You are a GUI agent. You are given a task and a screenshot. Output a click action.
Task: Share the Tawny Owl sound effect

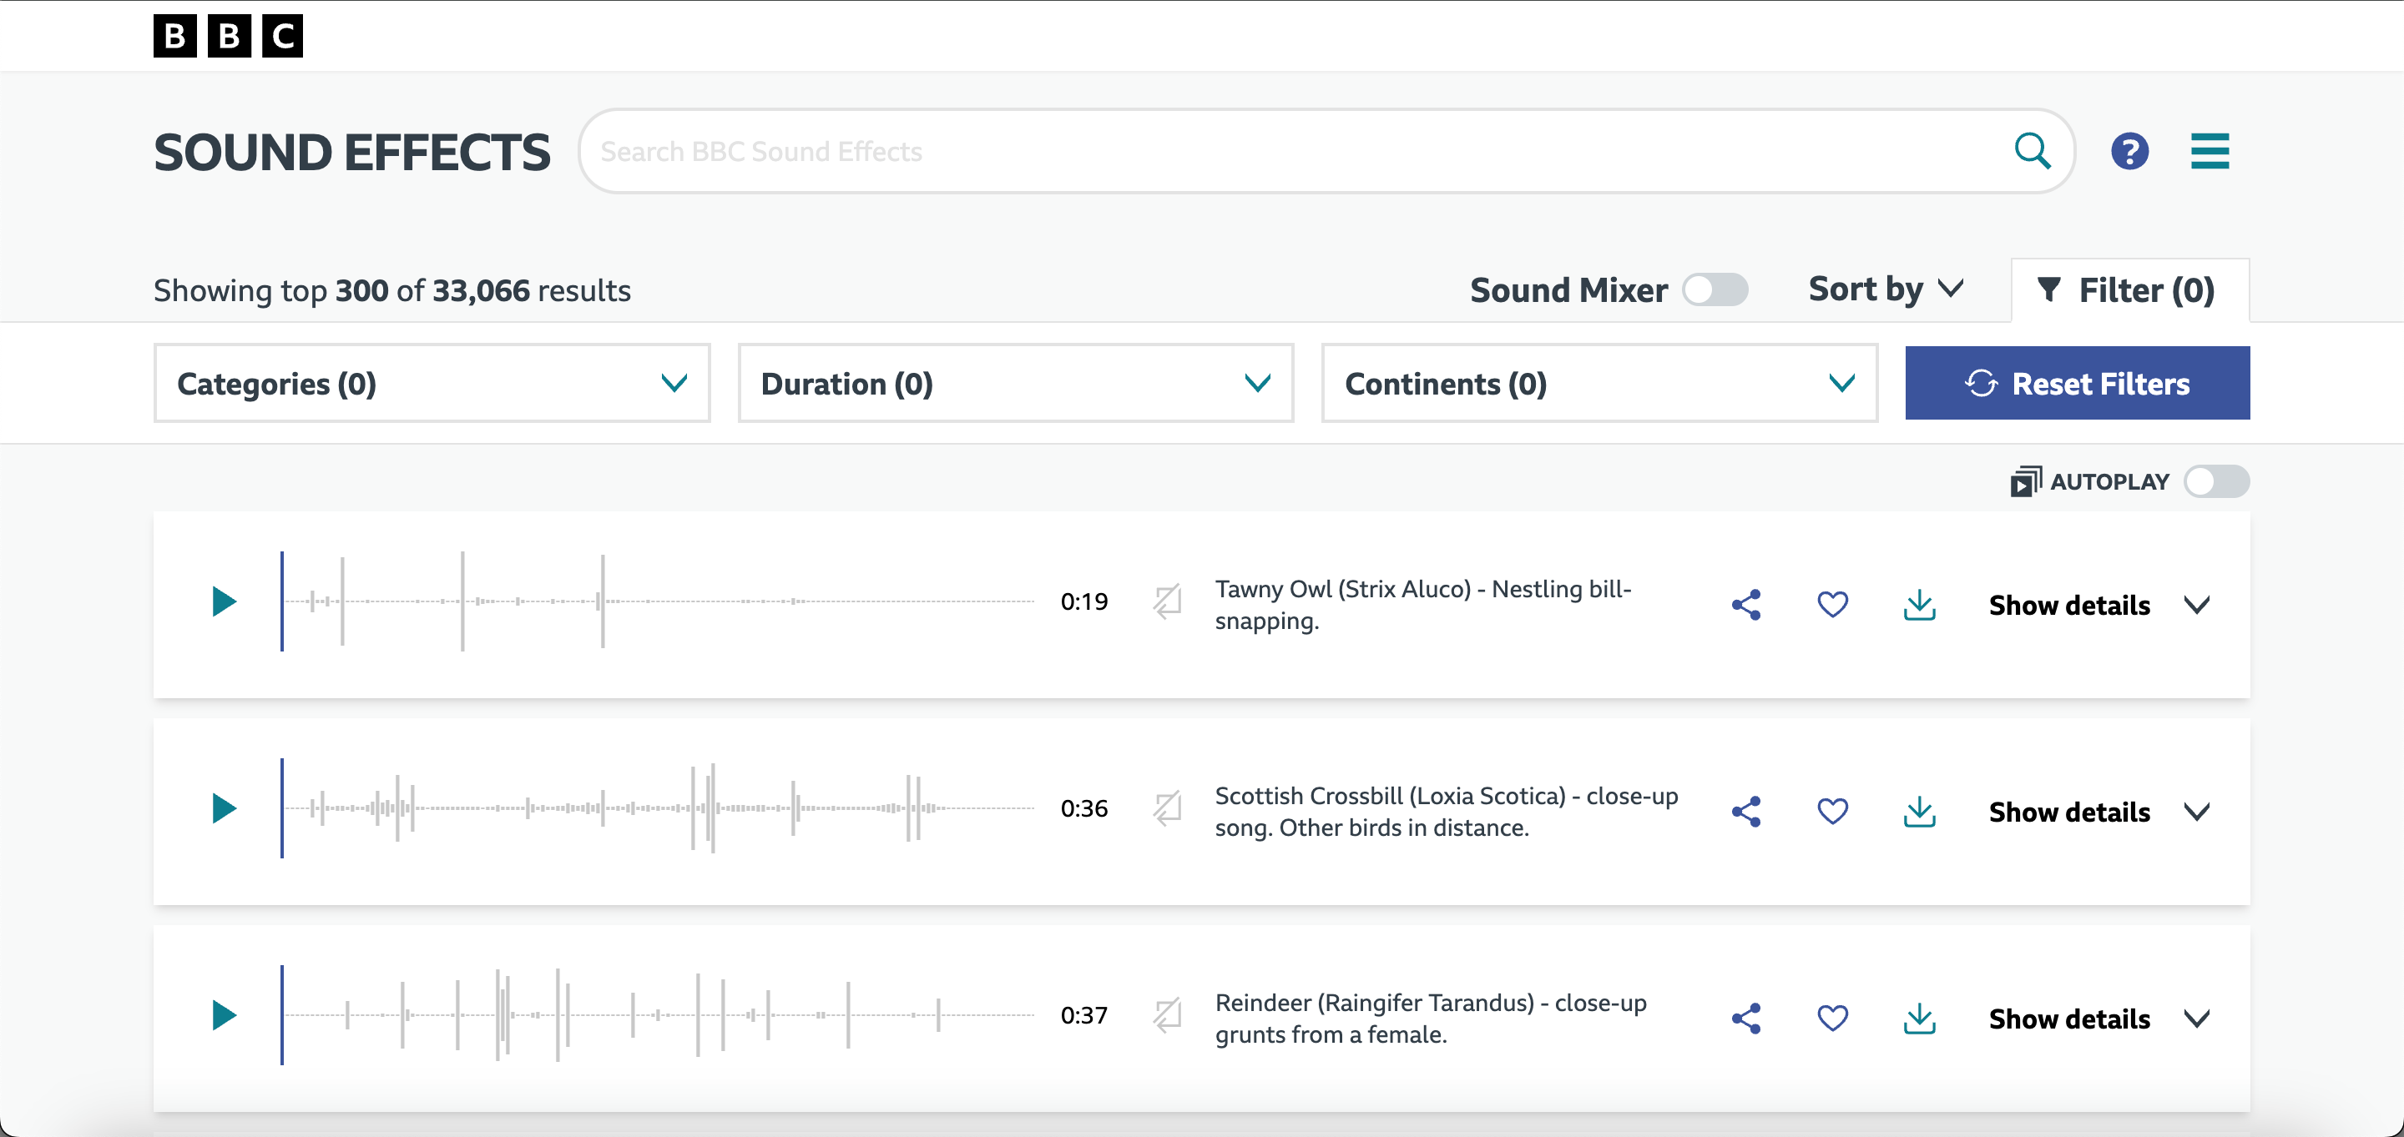click(x=1746, y=605)
